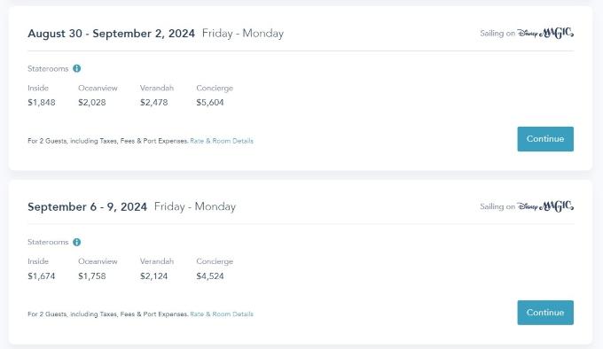Continue with September 6 - 9 sailing
The height and width of the screenshot is (349, 603).
tap(545, 313)
